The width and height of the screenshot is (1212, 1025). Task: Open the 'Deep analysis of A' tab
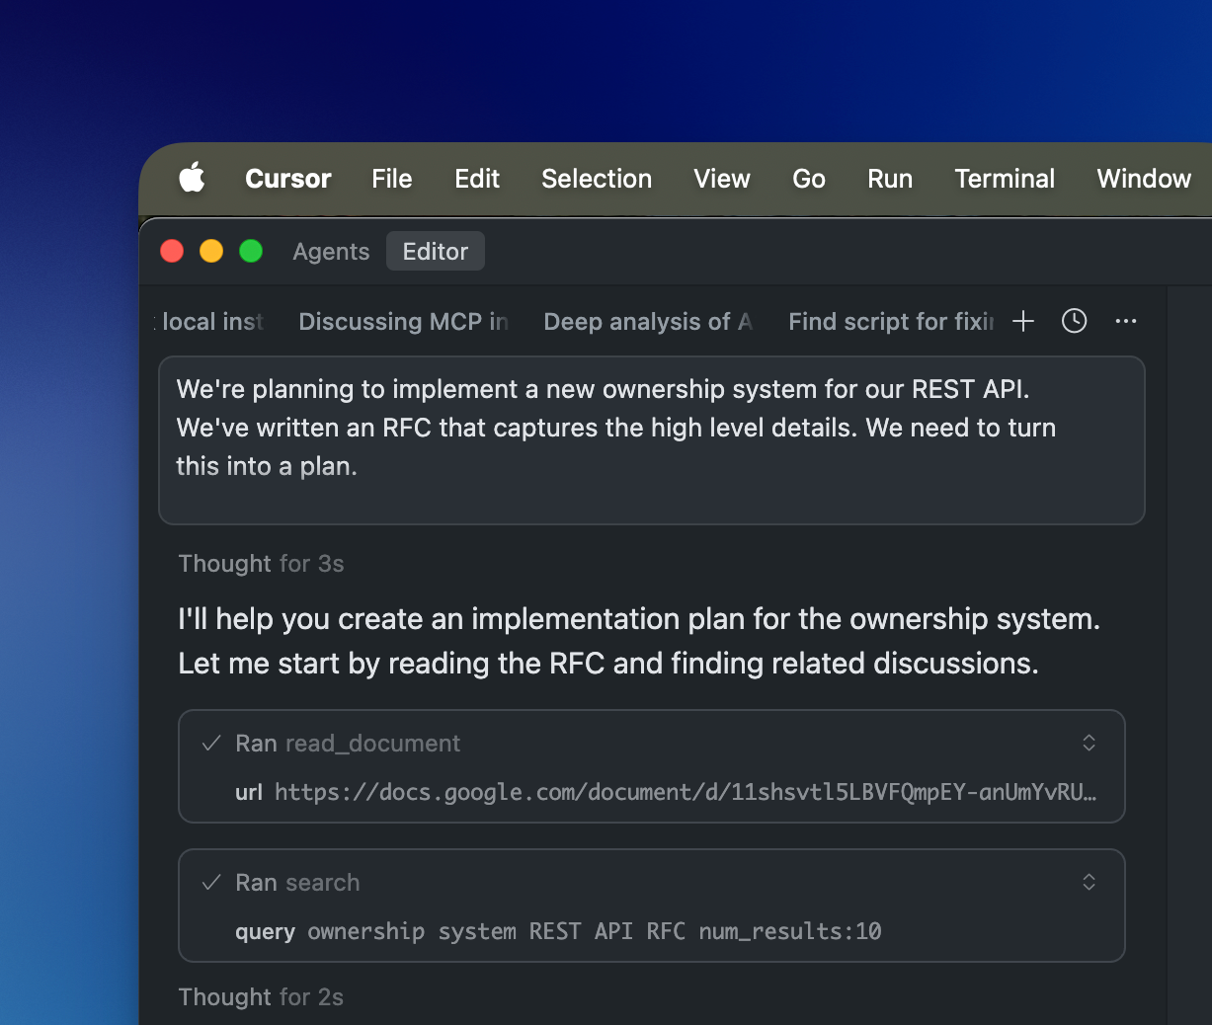point(648,321)
